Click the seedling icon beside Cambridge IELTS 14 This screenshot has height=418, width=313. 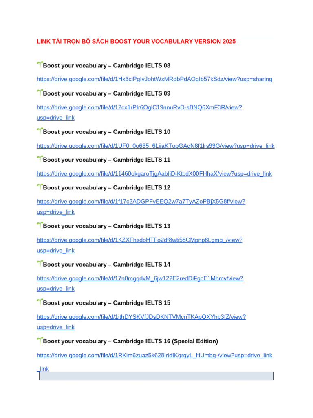[40, 264]
